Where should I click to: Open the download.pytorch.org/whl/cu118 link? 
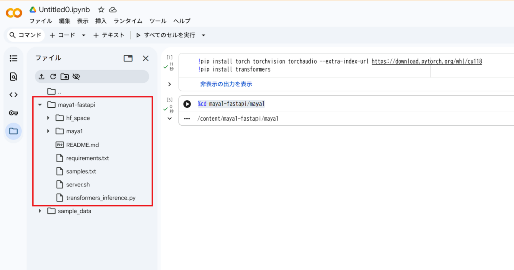coord(427,61)
